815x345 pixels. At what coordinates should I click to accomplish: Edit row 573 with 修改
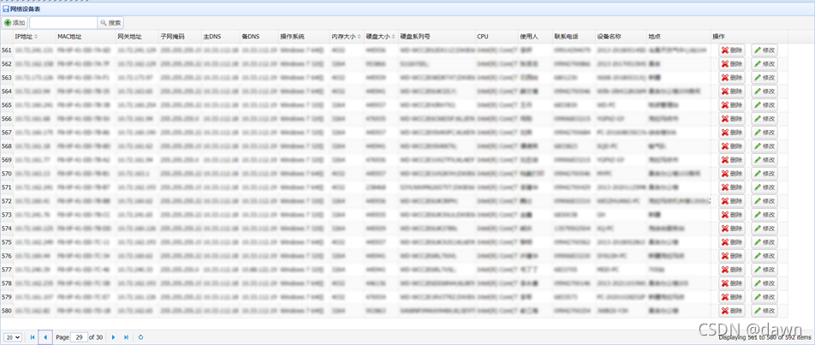click(x=764, y=215)
